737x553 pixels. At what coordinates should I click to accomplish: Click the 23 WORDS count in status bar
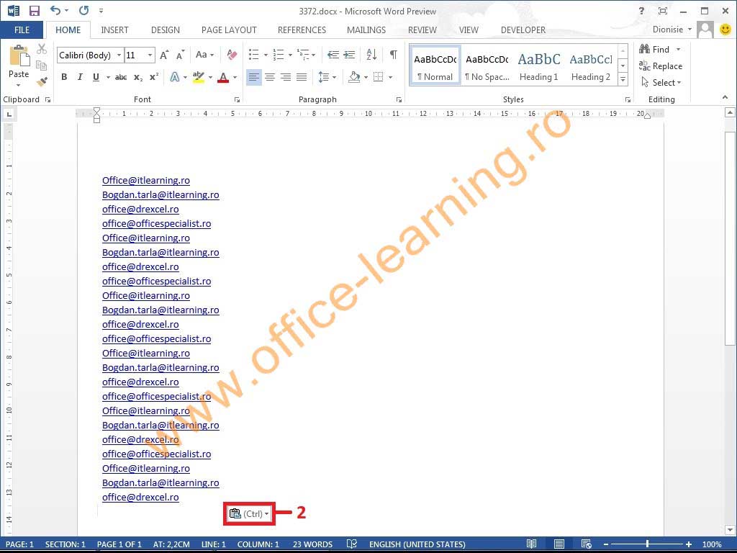(x=312, y=544)
